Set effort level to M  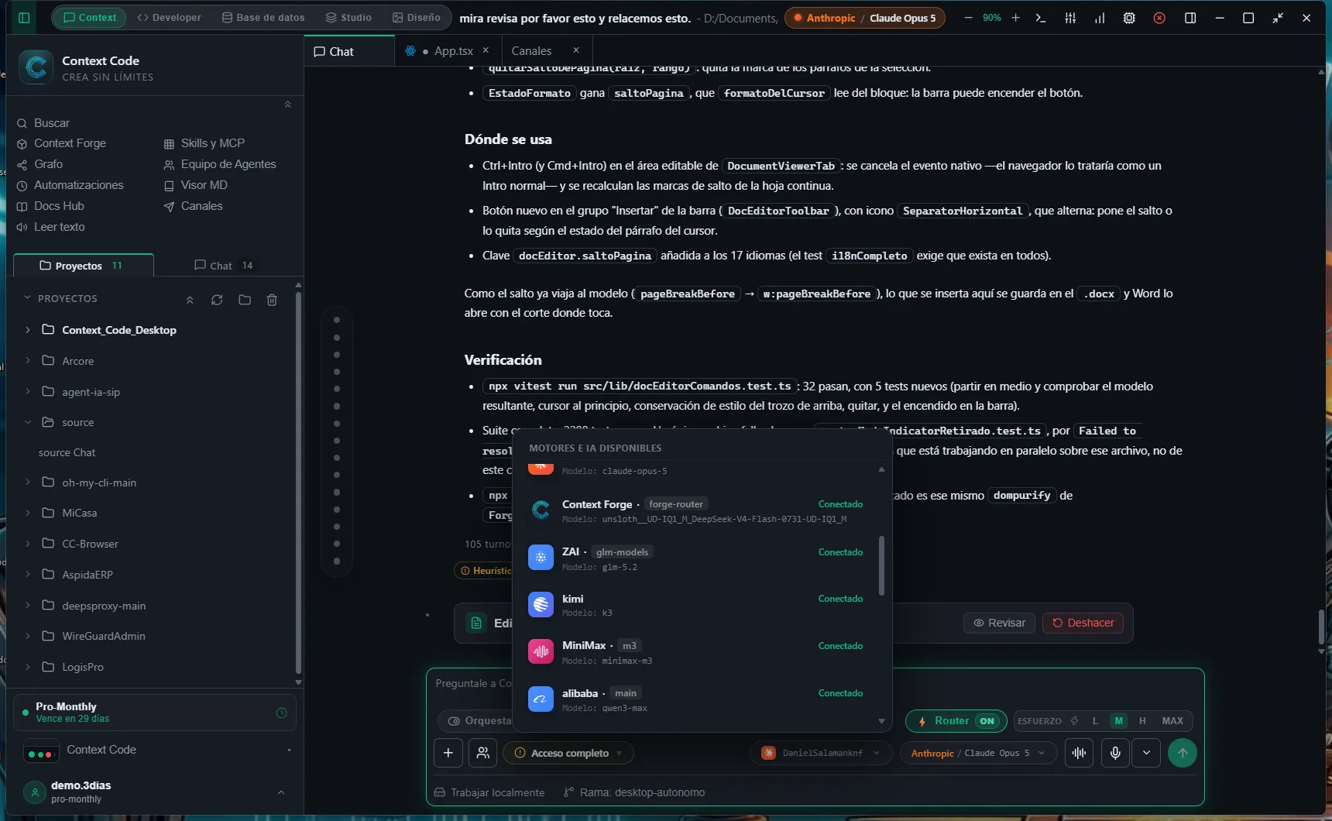(x=1118, y=720)
